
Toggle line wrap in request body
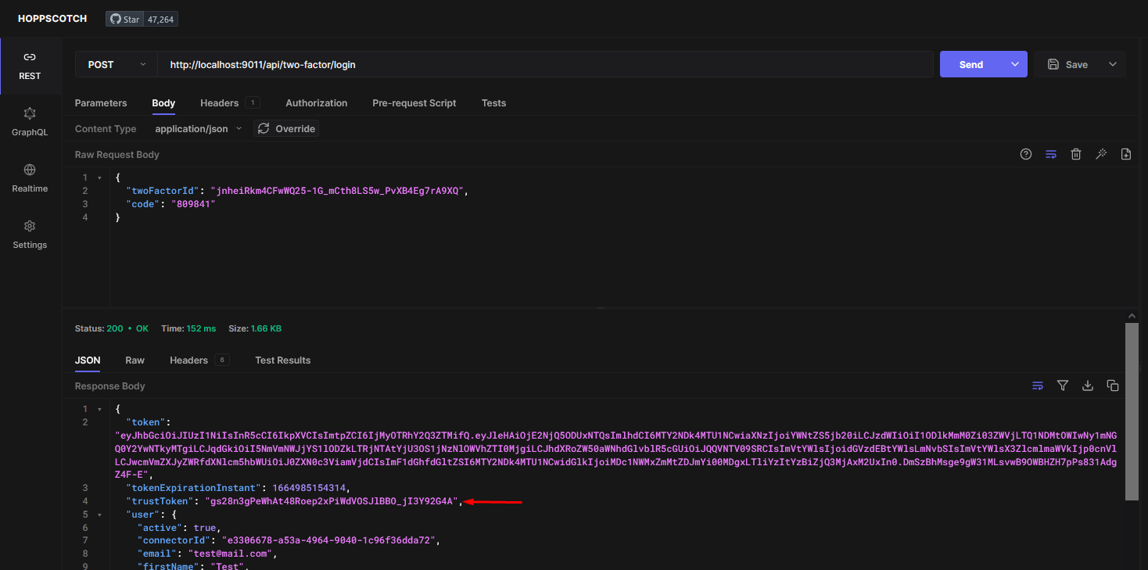(1051, 154)
